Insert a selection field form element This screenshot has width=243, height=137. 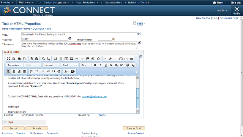click(126, 59)
